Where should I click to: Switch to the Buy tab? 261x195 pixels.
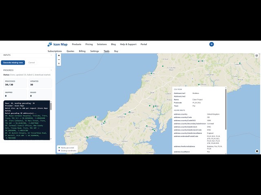tap(116, 51)
